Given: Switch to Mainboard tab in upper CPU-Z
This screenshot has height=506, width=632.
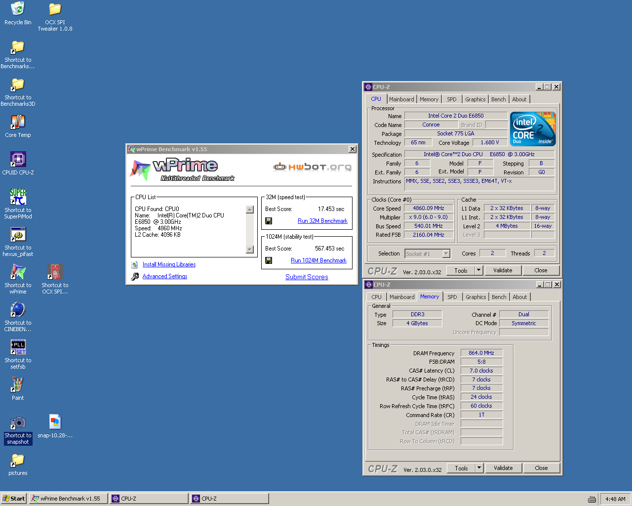Looking at the screenshot, I should pyautogui.click(x=401, y=99).
